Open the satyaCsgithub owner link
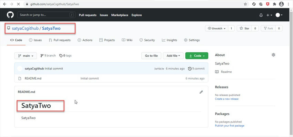293x137 pixels. click(25, 28)
